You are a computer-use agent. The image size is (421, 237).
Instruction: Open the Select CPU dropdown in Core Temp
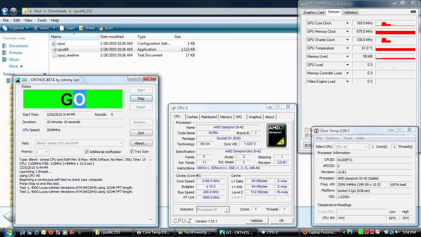pos(351,147)
